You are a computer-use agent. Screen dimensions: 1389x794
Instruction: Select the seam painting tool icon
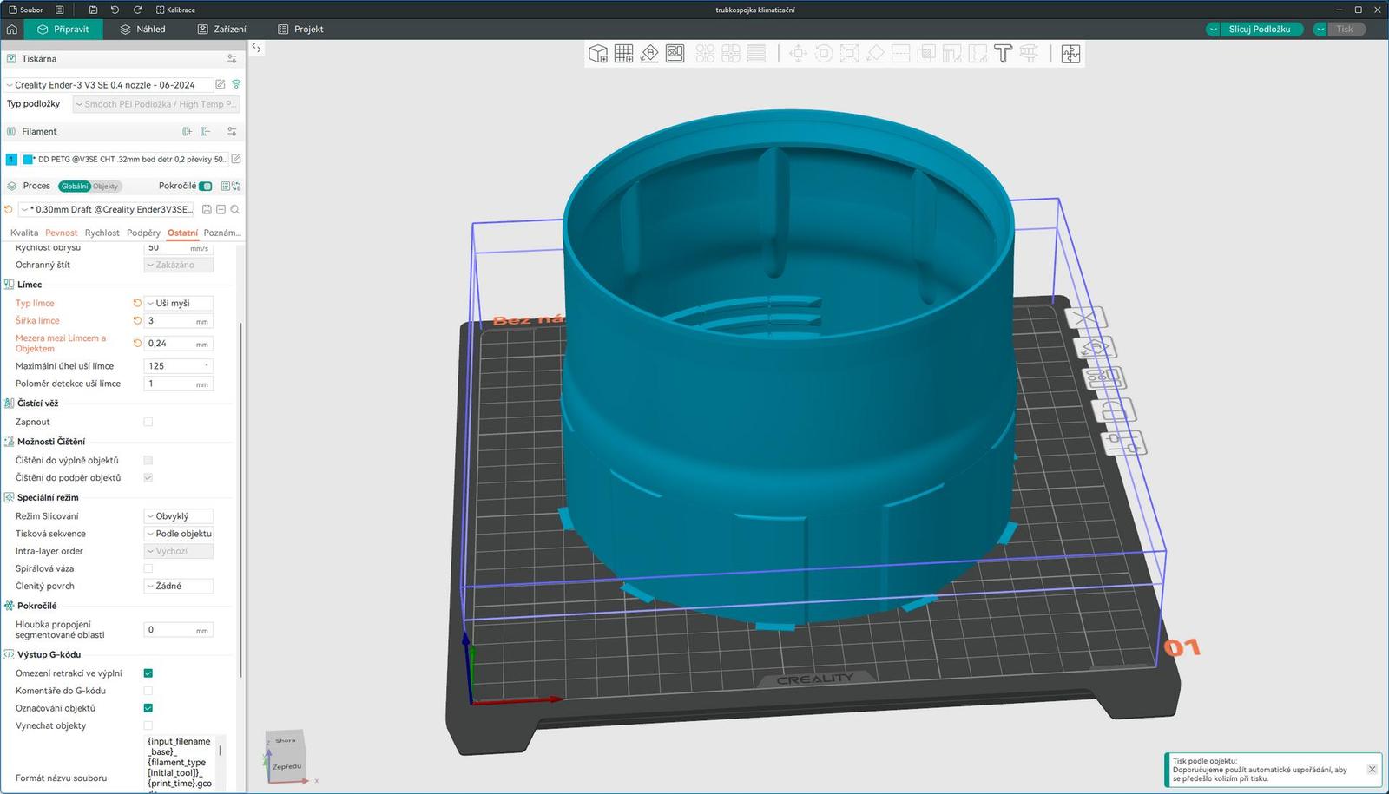pyautogui.click(x=978, y=54)
